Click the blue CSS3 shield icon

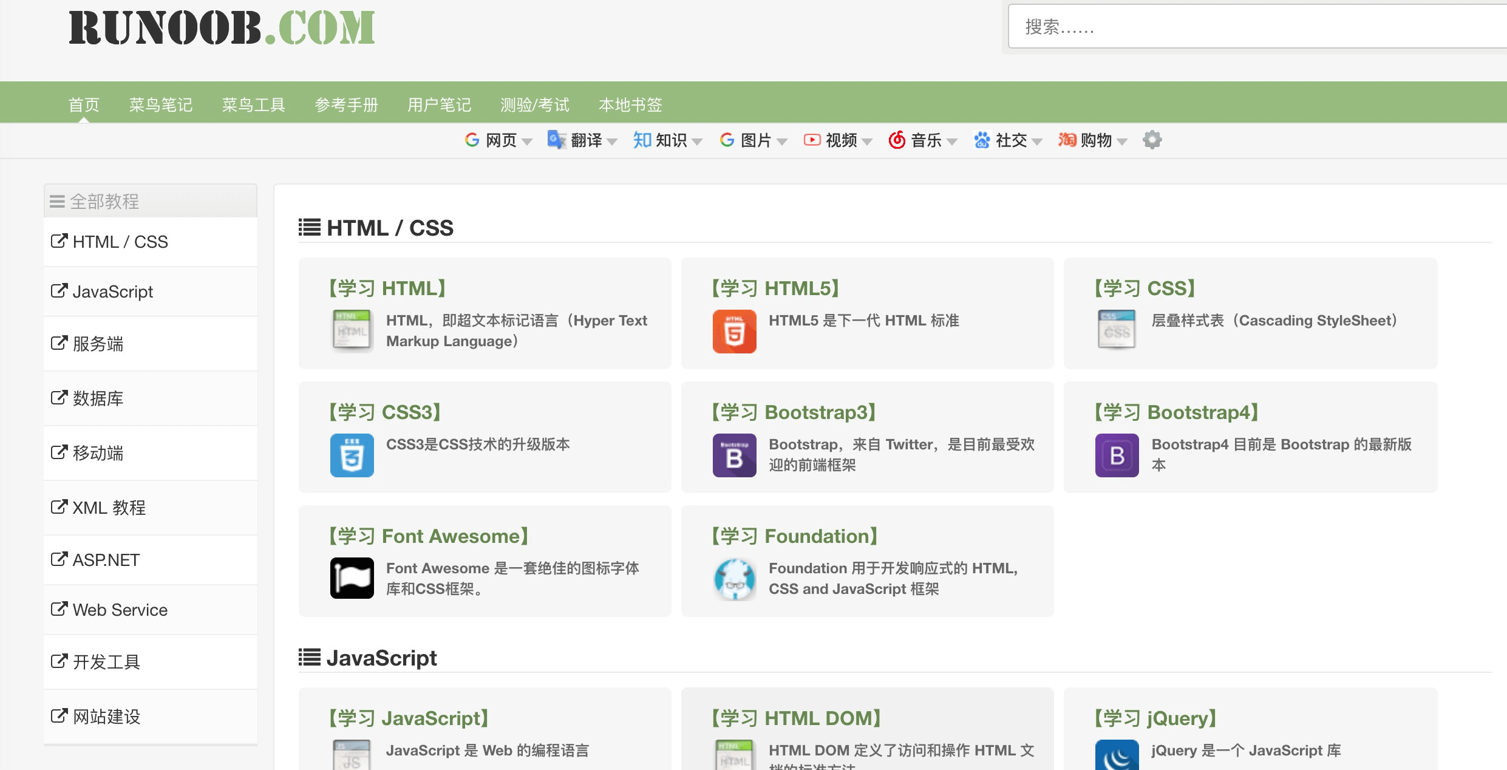(x=352, y=455)
